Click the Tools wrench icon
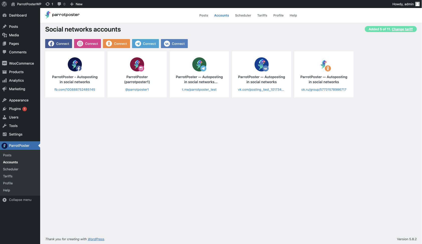422x244 pixels. coord(5,126)
